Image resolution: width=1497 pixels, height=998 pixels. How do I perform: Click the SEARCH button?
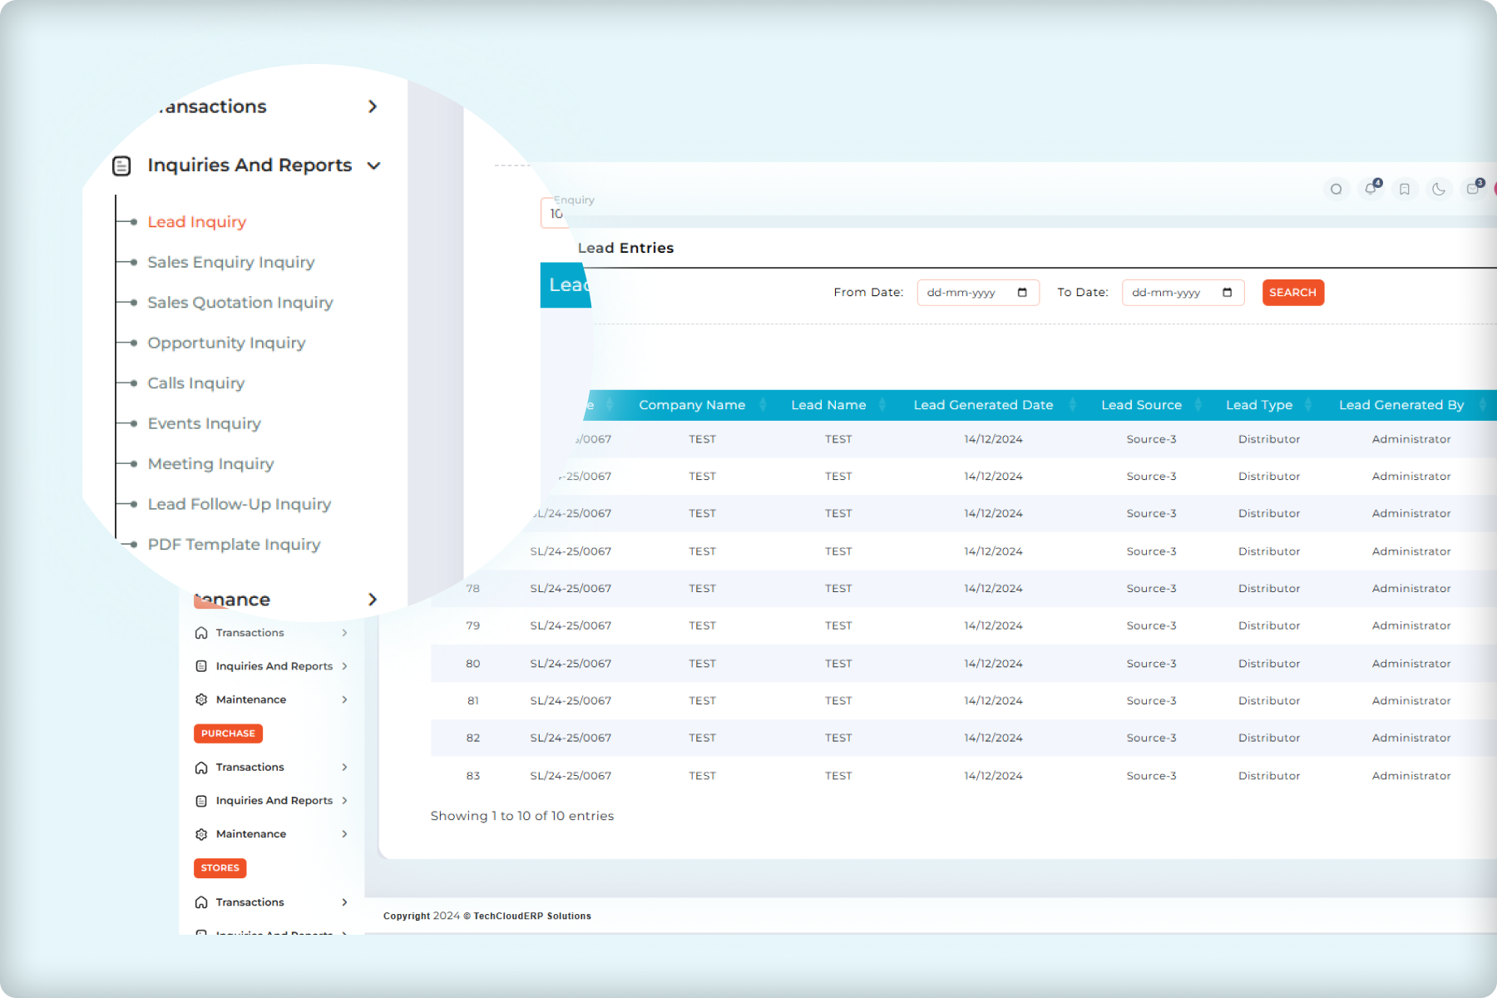[1292, 292]
